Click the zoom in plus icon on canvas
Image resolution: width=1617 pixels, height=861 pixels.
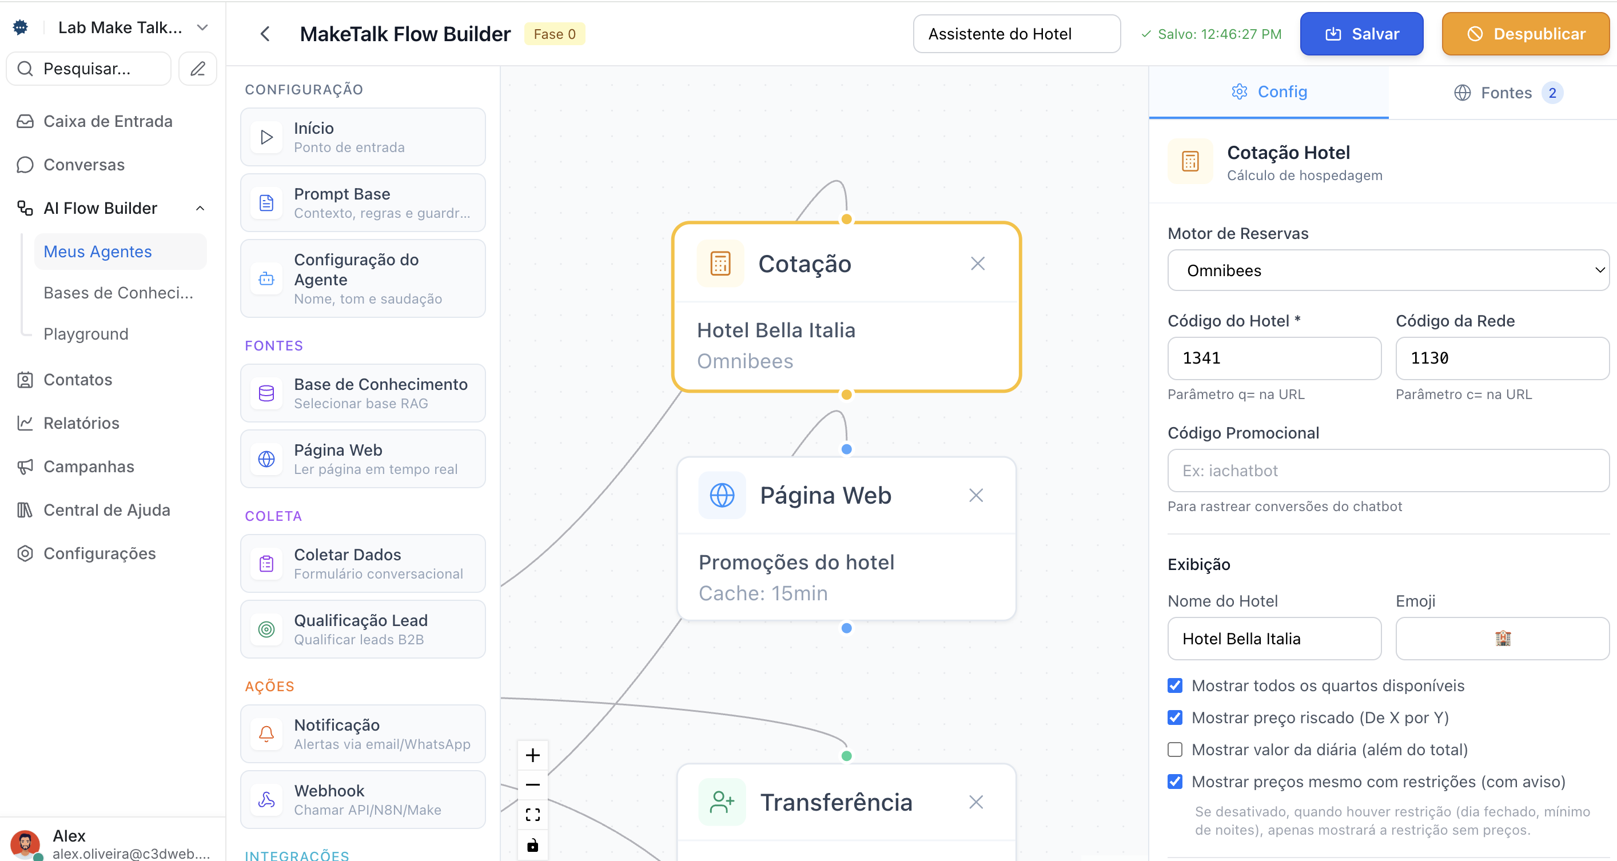[x=532, y=755]
